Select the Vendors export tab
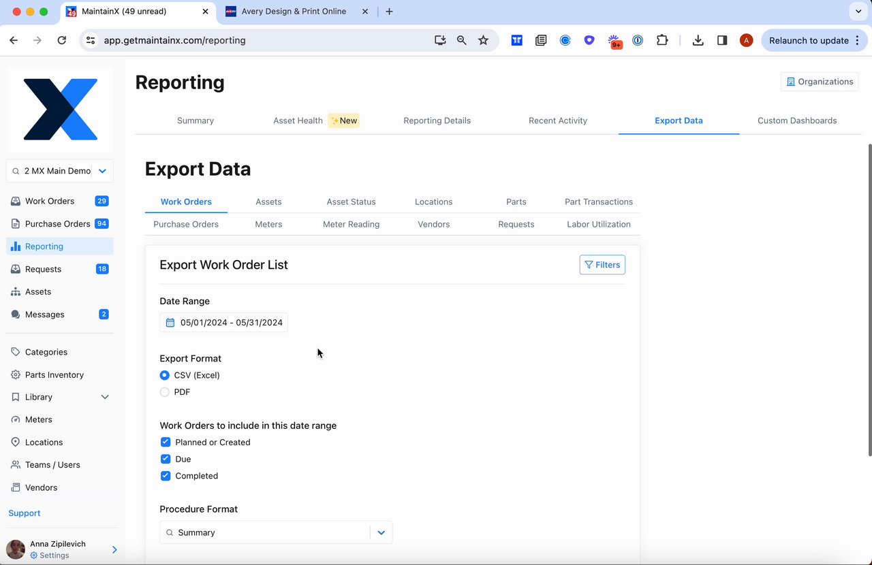872x565 pixels. pyautogui.click(x=434, y=224)
